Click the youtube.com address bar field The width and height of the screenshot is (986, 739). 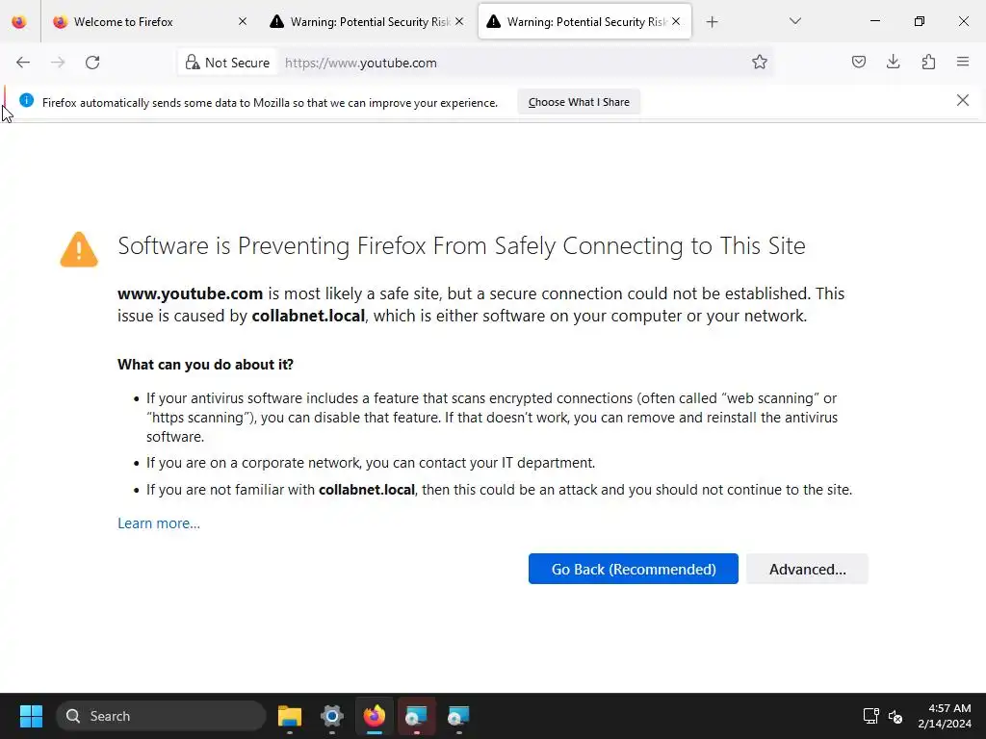510,63
